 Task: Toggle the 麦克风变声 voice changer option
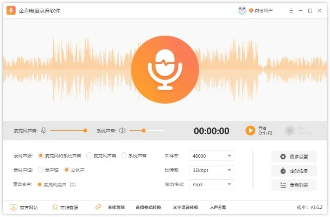40,184
